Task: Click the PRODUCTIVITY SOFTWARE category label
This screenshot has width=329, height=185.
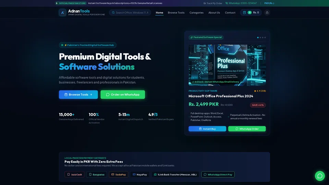Action: pos(203,91)
